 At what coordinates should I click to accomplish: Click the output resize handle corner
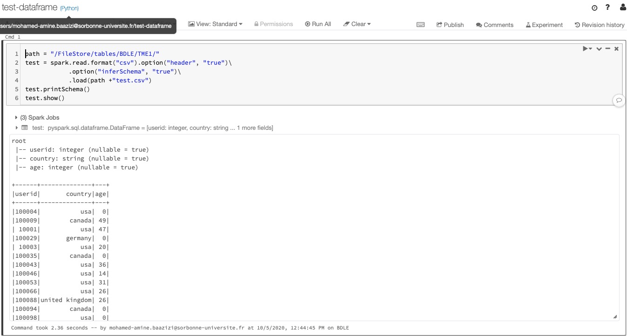[615, 316]
